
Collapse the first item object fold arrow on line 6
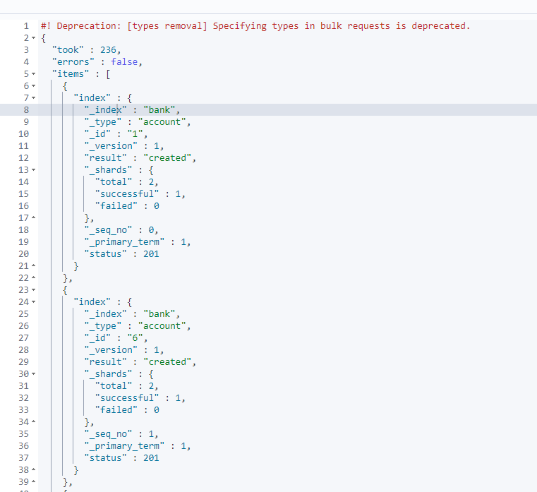tap(34, 86)
